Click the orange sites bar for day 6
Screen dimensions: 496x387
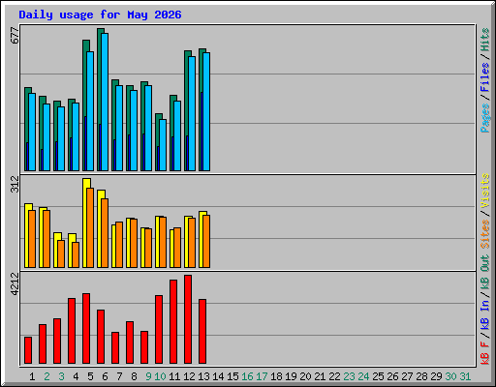(x=105, y=233)
